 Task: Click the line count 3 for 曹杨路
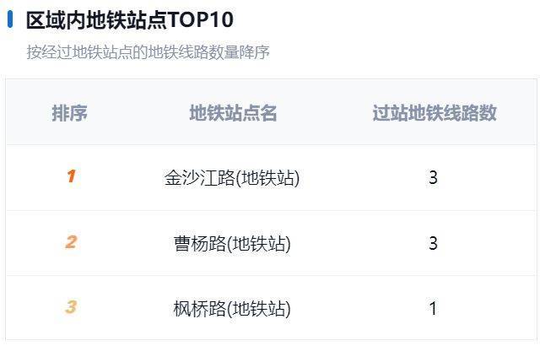pos(433,244)
